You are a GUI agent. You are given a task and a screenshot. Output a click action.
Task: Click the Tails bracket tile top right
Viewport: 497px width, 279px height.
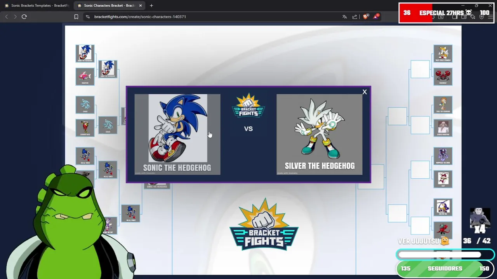click(x=443, y=53)
